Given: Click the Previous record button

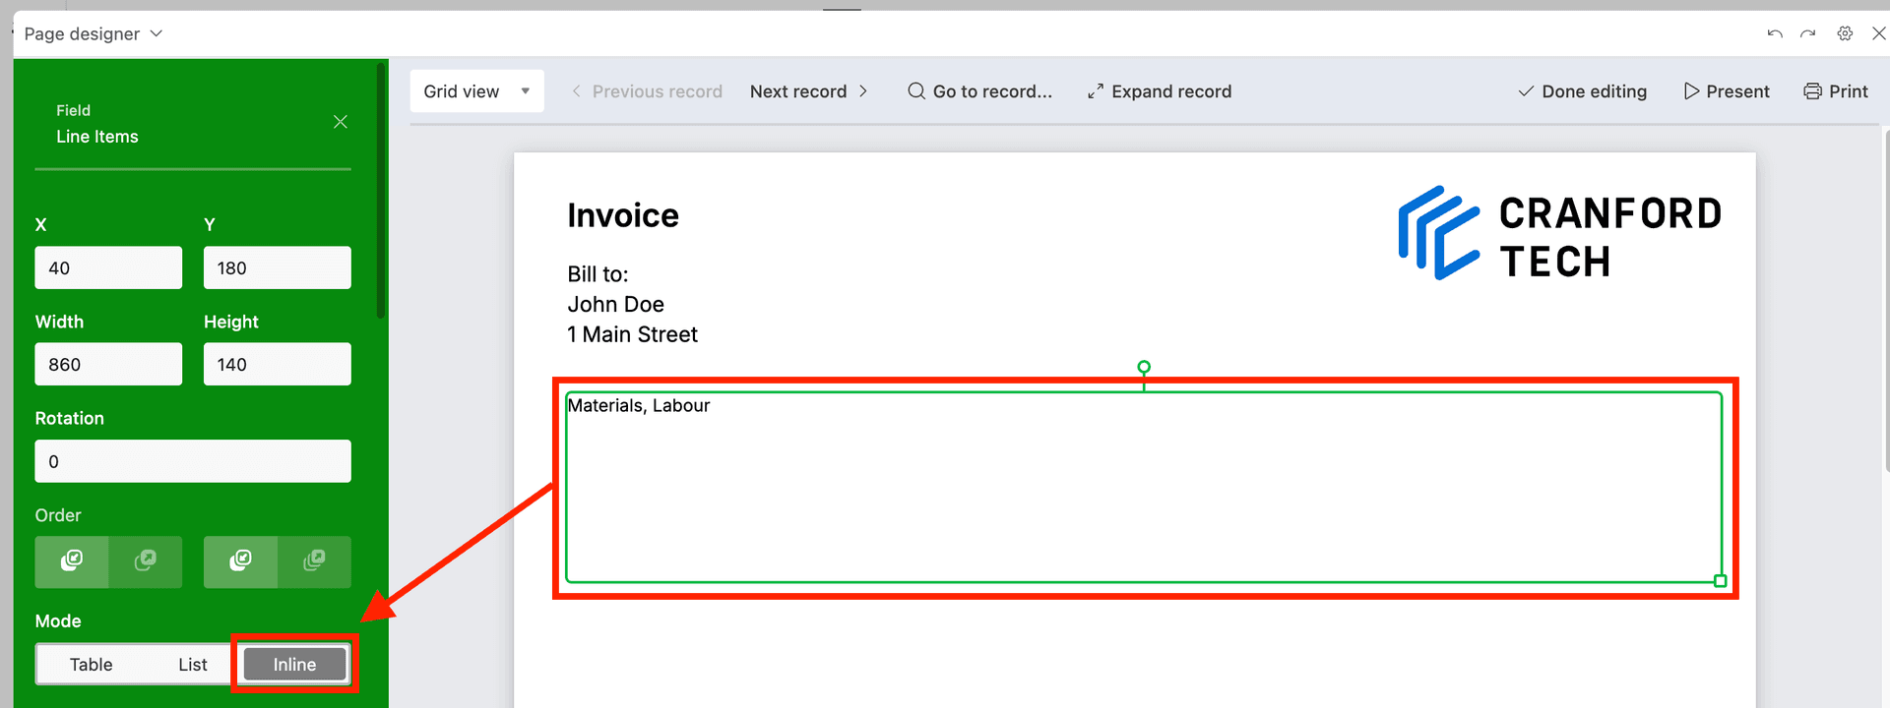Looking at the screenshot, I should click(647, 91).
